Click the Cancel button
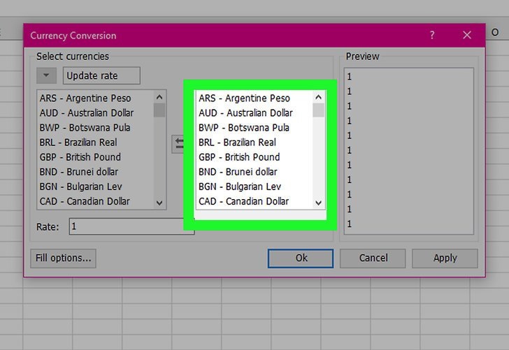This screenshot has height=350, width=509. 373,258
